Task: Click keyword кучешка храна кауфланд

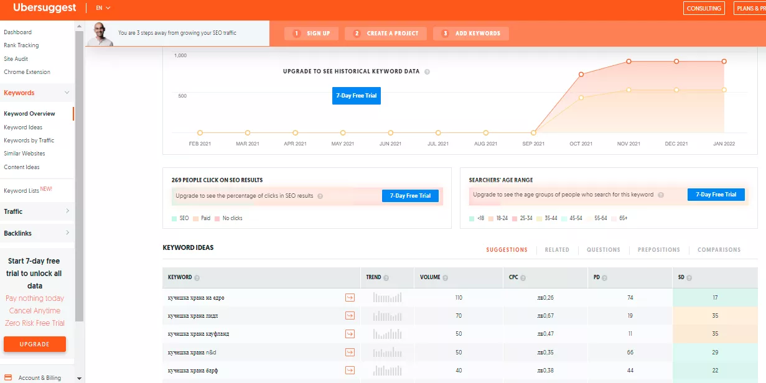Action: tap(199, 334)
